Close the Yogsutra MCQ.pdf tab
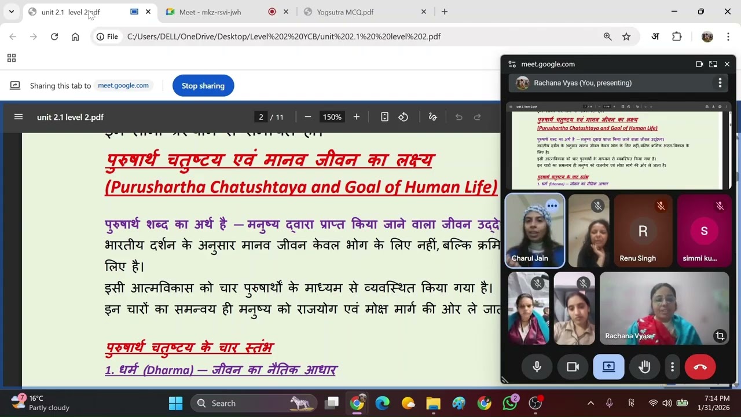The height and width of the screenshot is (417, 741). tap(424, 12)
